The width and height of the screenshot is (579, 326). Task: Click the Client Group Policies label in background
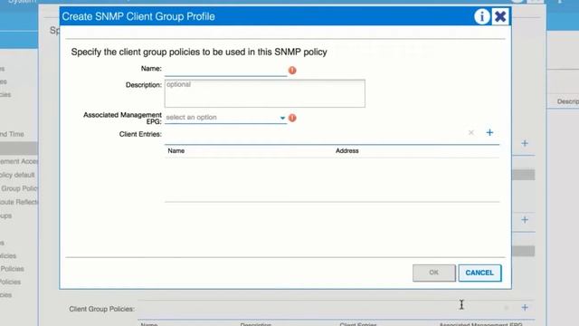101,309
